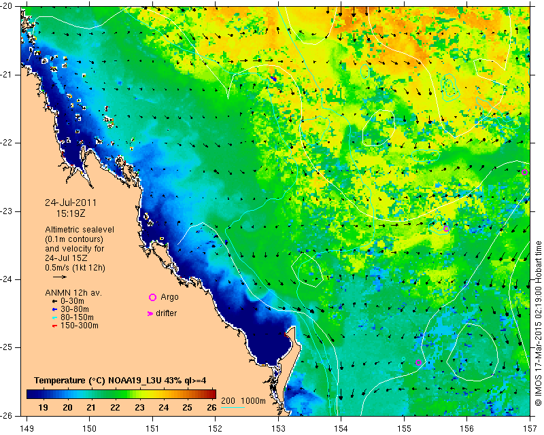Click the Argo float marker near 155.2°E, 25.2°S
Screen dimensions: 544x435
pyautogui.click(x=418, y=362)
